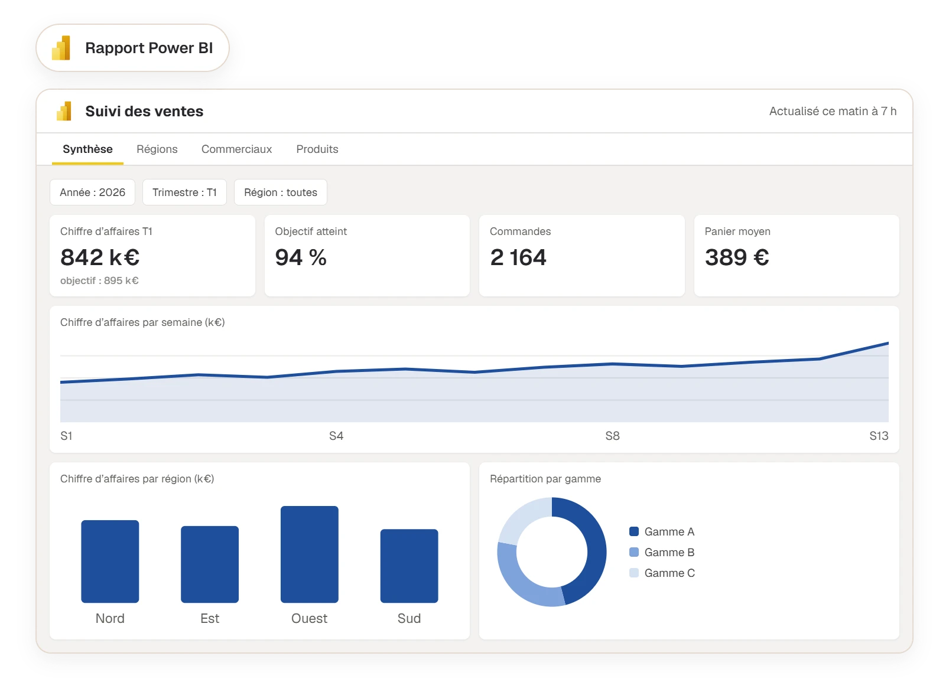Open the Produits tab
The height and width of the screenshot is (679, 949).
(317, 149)
